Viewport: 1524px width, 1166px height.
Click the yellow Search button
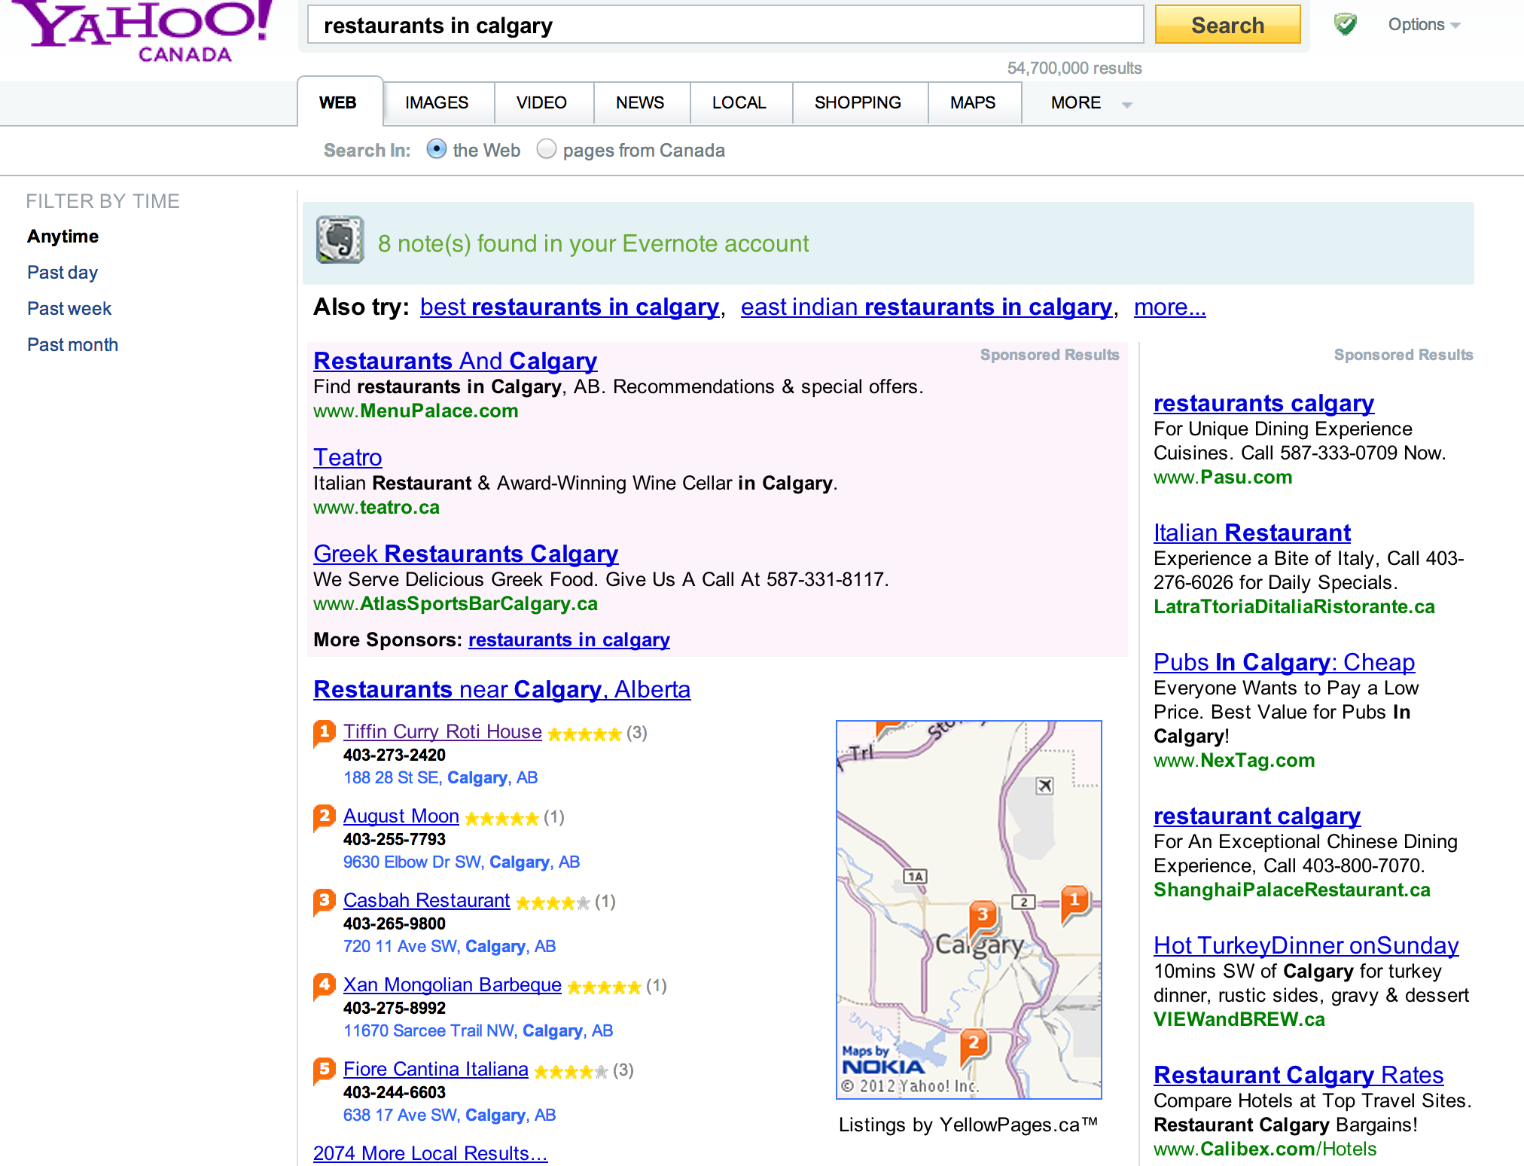[x=1228, y=25]
